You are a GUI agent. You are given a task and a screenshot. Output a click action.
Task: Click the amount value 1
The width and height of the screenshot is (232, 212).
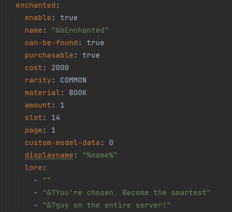pyautogui.click(x=62, y=105)
